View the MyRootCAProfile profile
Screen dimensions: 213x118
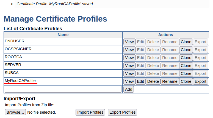129,81
